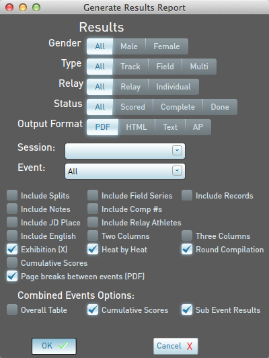Screen dimensions: 269x358
Task: Check Include Field Series option
Action: 93,195
